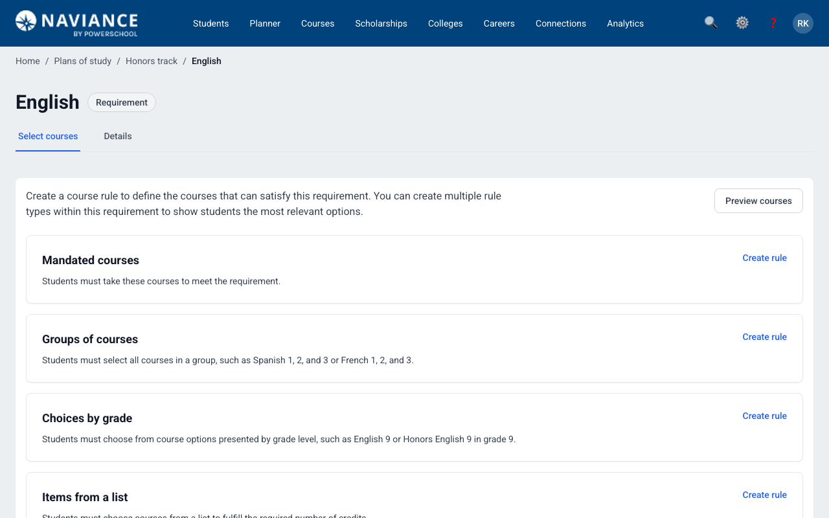Viewport: 829px width, 518px height.
Task: Select the Select courses tab
Action: pyautogui.click(x=48, y=136)
